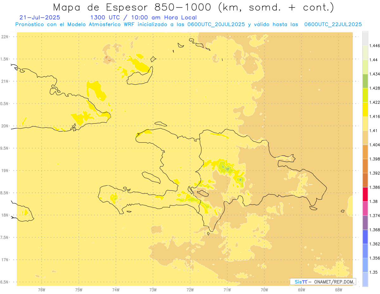
Task: Click the '21N' latitude label
Action: [x=5, y=81]
